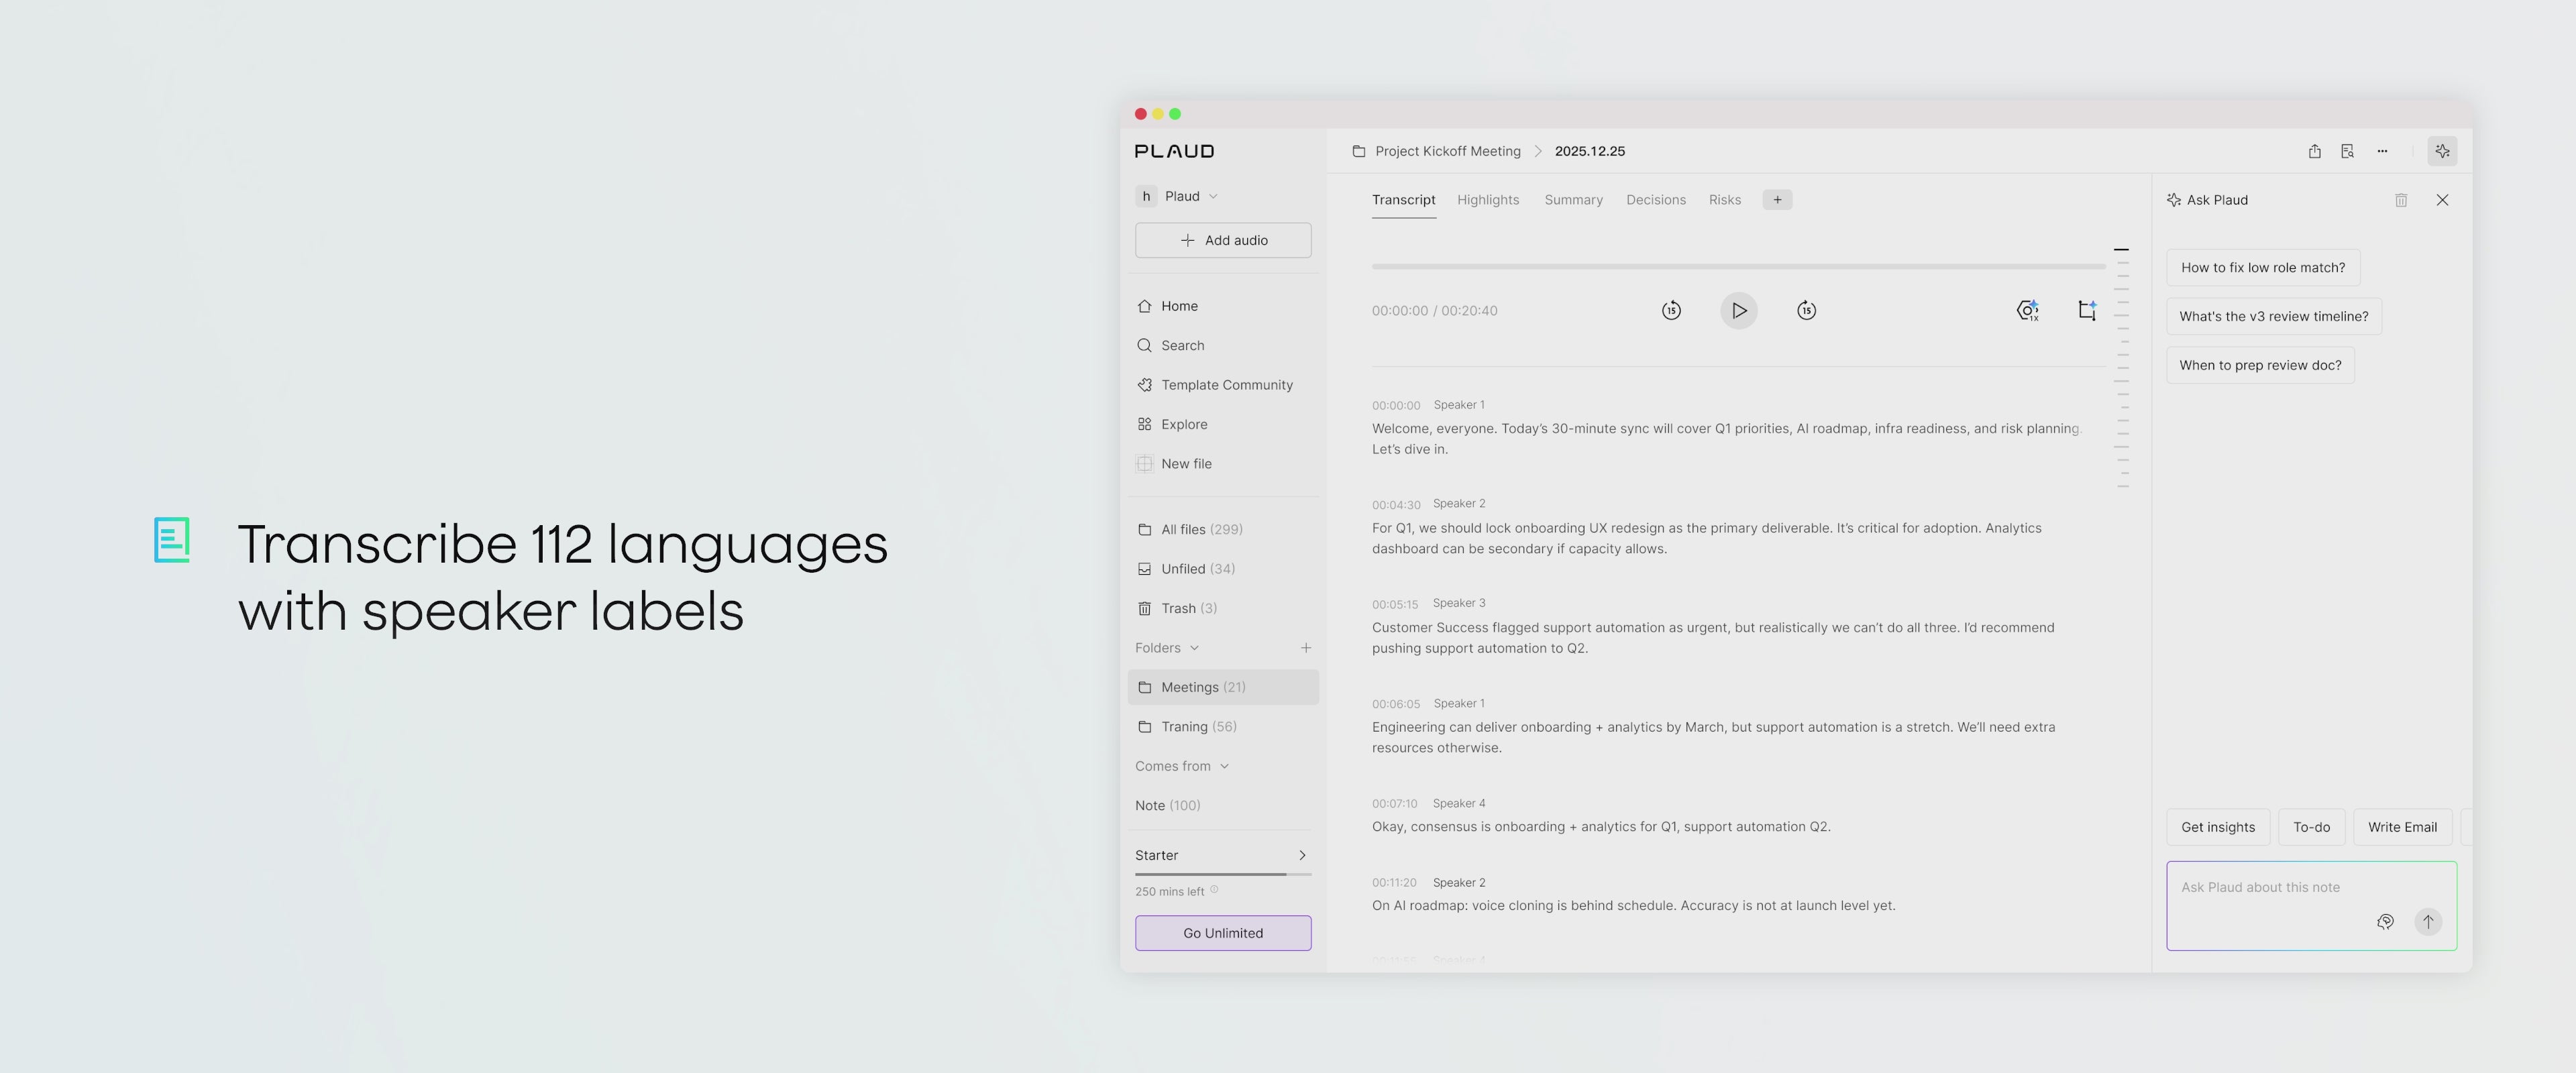This screenshot has height=1073, width=2576.
Task: Click the Ask Plaud sparkle icon button
Action: pyautogui.click(x=2442, y=151)
